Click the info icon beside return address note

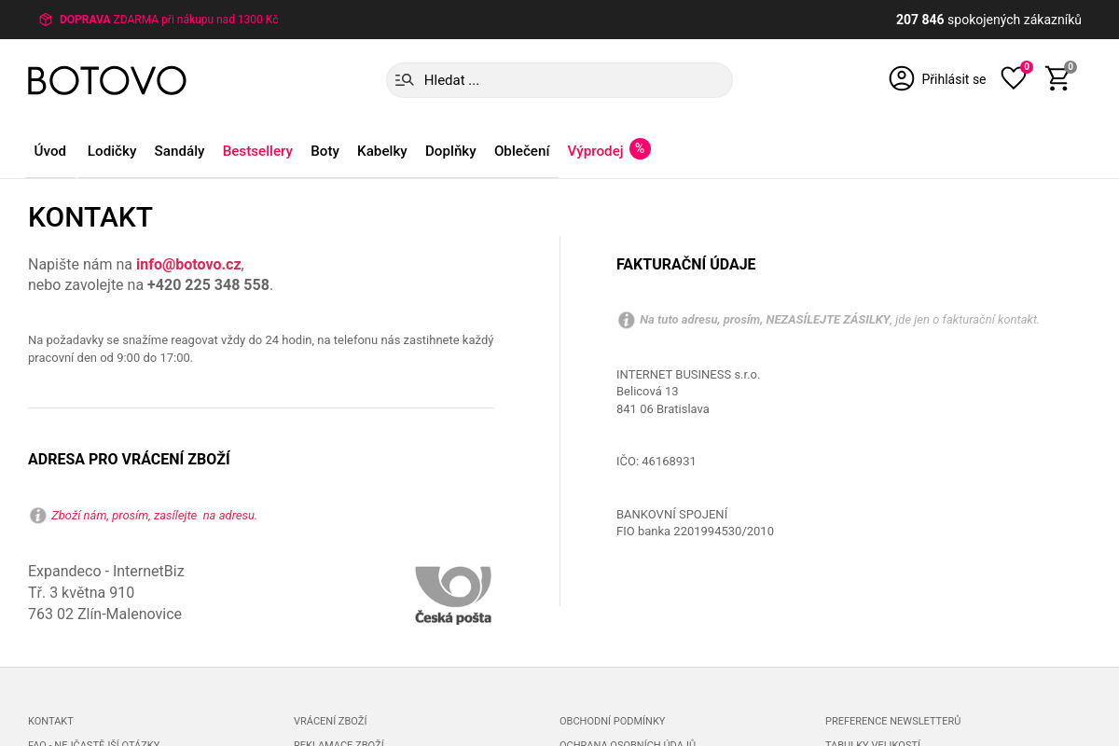pyautogui.click(x=38, y=516)
